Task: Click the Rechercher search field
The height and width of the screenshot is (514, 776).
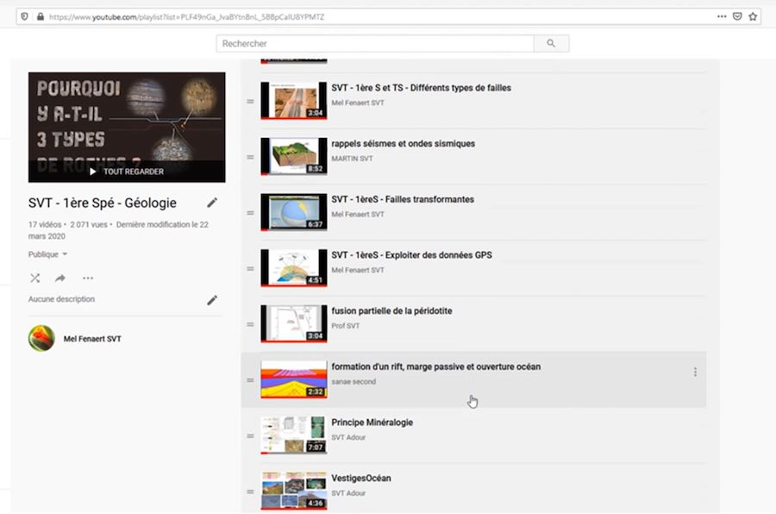Action: click(375, 44)
